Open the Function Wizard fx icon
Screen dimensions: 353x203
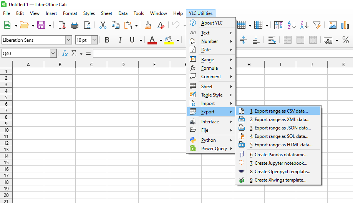65,54
